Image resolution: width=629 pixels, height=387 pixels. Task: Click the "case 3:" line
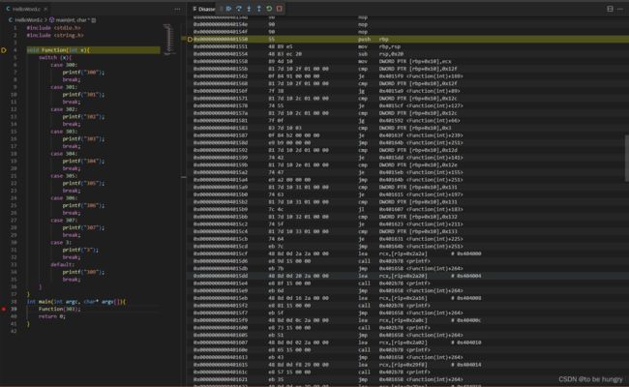pyautogui.click(x=61, y=243)
